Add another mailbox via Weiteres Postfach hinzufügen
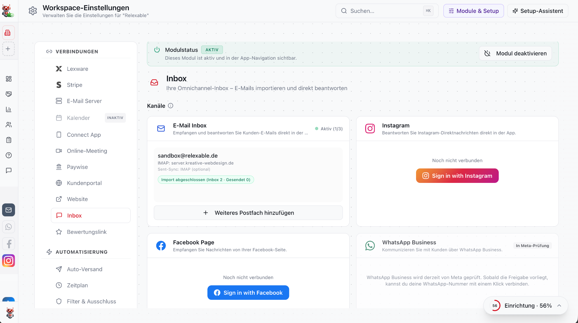578x323 pixels. (x=248, y=213)
